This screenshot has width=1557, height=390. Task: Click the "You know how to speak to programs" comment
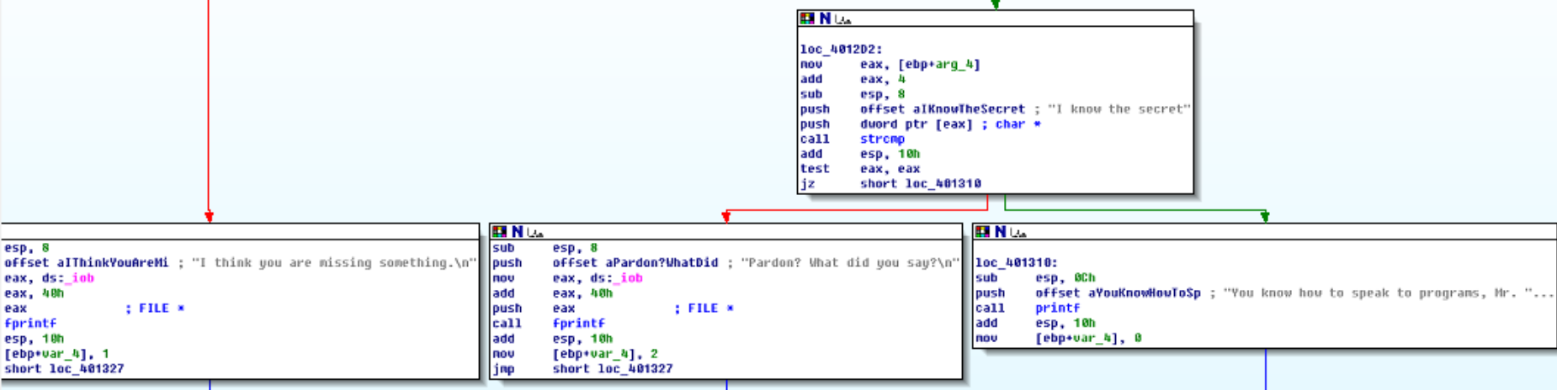(x=1388, y=293)
